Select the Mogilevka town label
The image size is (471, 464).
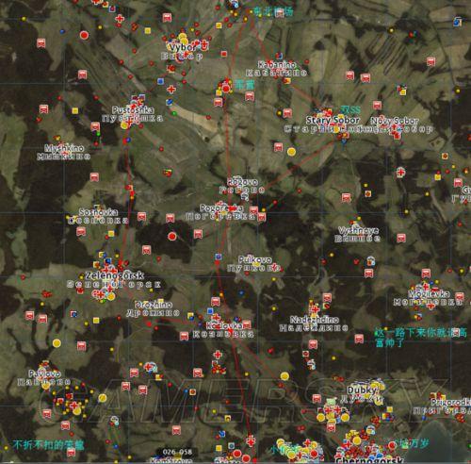click(429, 294)
